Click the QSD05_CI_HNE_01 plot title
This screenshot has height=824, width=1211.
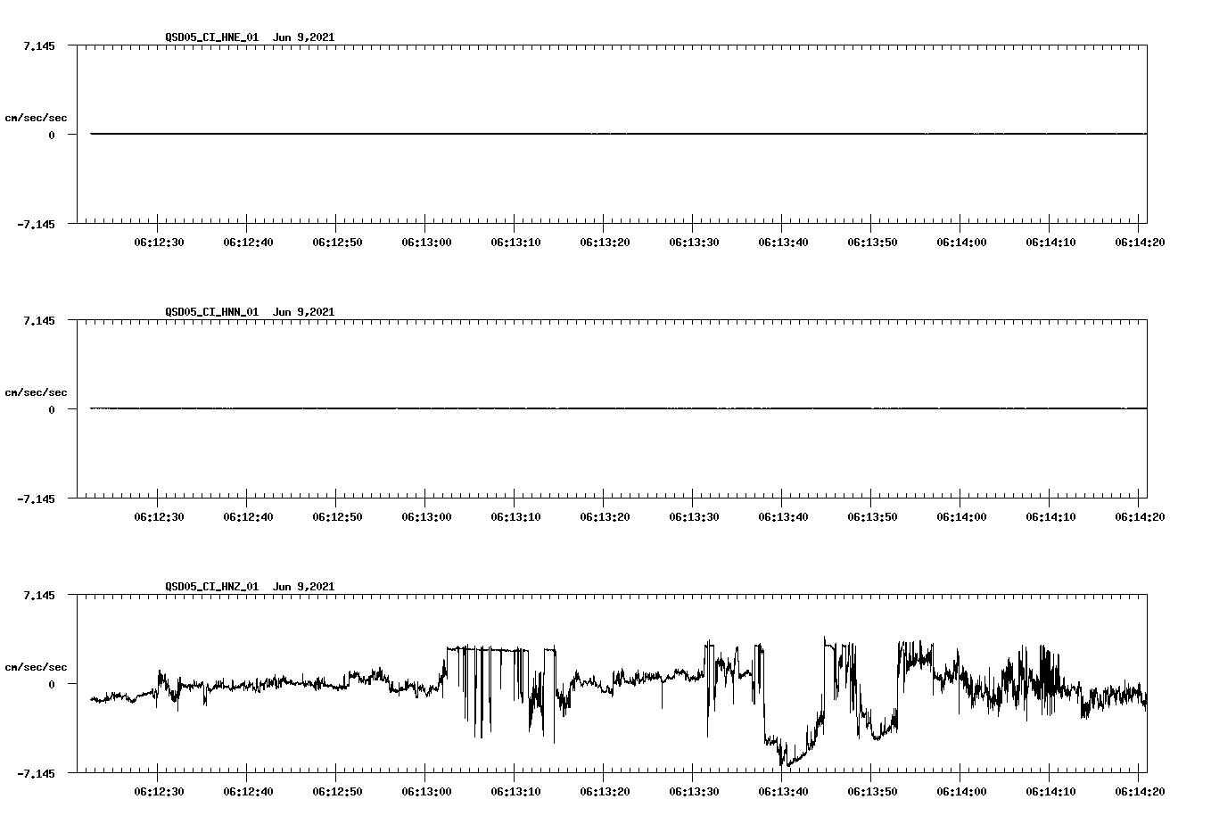coord(250,37)
